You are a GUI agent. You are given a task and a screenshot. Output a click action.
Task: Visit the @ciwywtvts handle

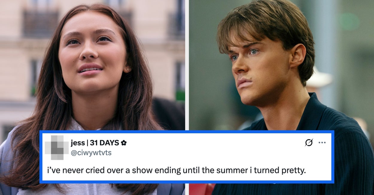pyautogui.click(x=91, y=153)
